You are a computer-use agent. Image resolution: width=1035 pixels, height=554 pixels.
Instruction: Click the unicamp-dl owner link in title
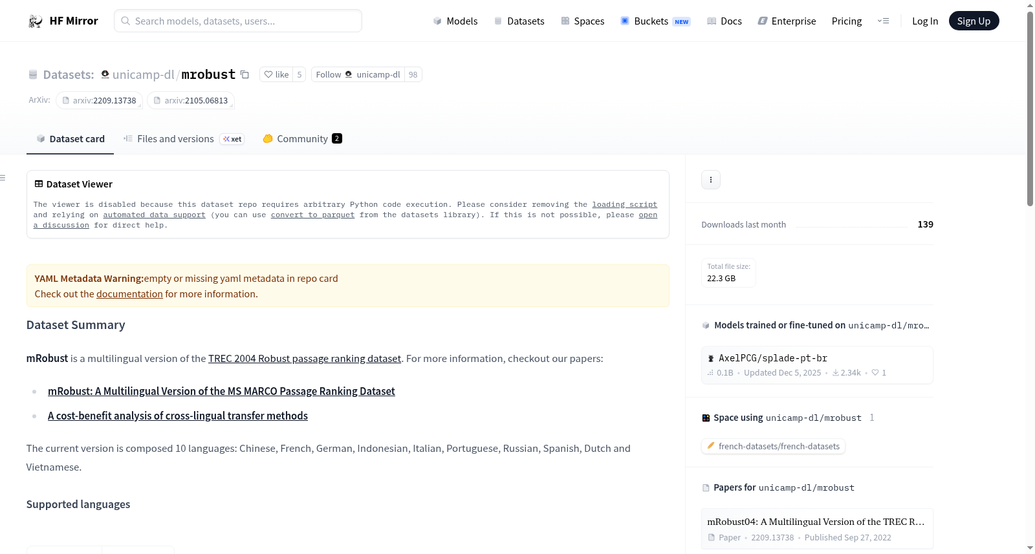click(x=144, y=74)
